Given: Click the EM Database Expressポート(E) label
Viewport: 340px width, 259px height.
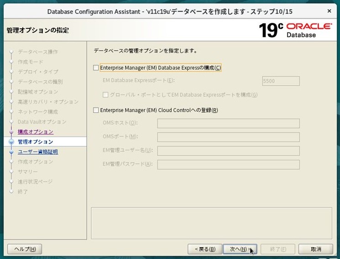Looking at the screenshot, I should point(139,80).
